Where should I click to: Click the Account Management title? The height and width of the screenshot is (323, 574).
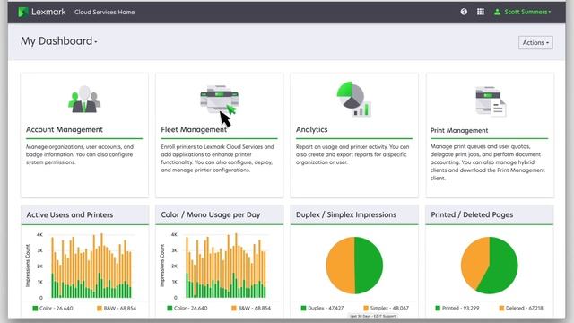point(65,129)
